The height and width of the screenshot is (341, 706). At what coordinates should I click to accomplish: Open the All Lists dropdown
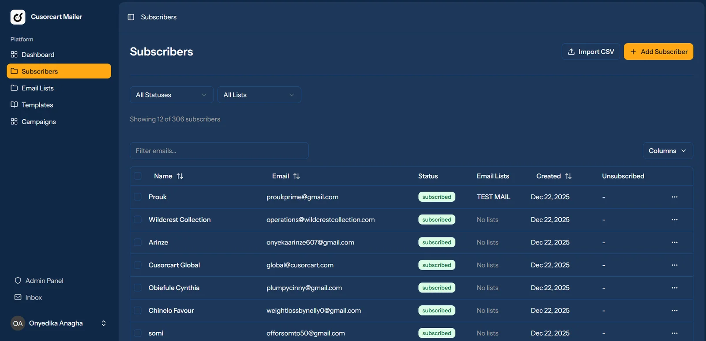[x=259, y=95]
